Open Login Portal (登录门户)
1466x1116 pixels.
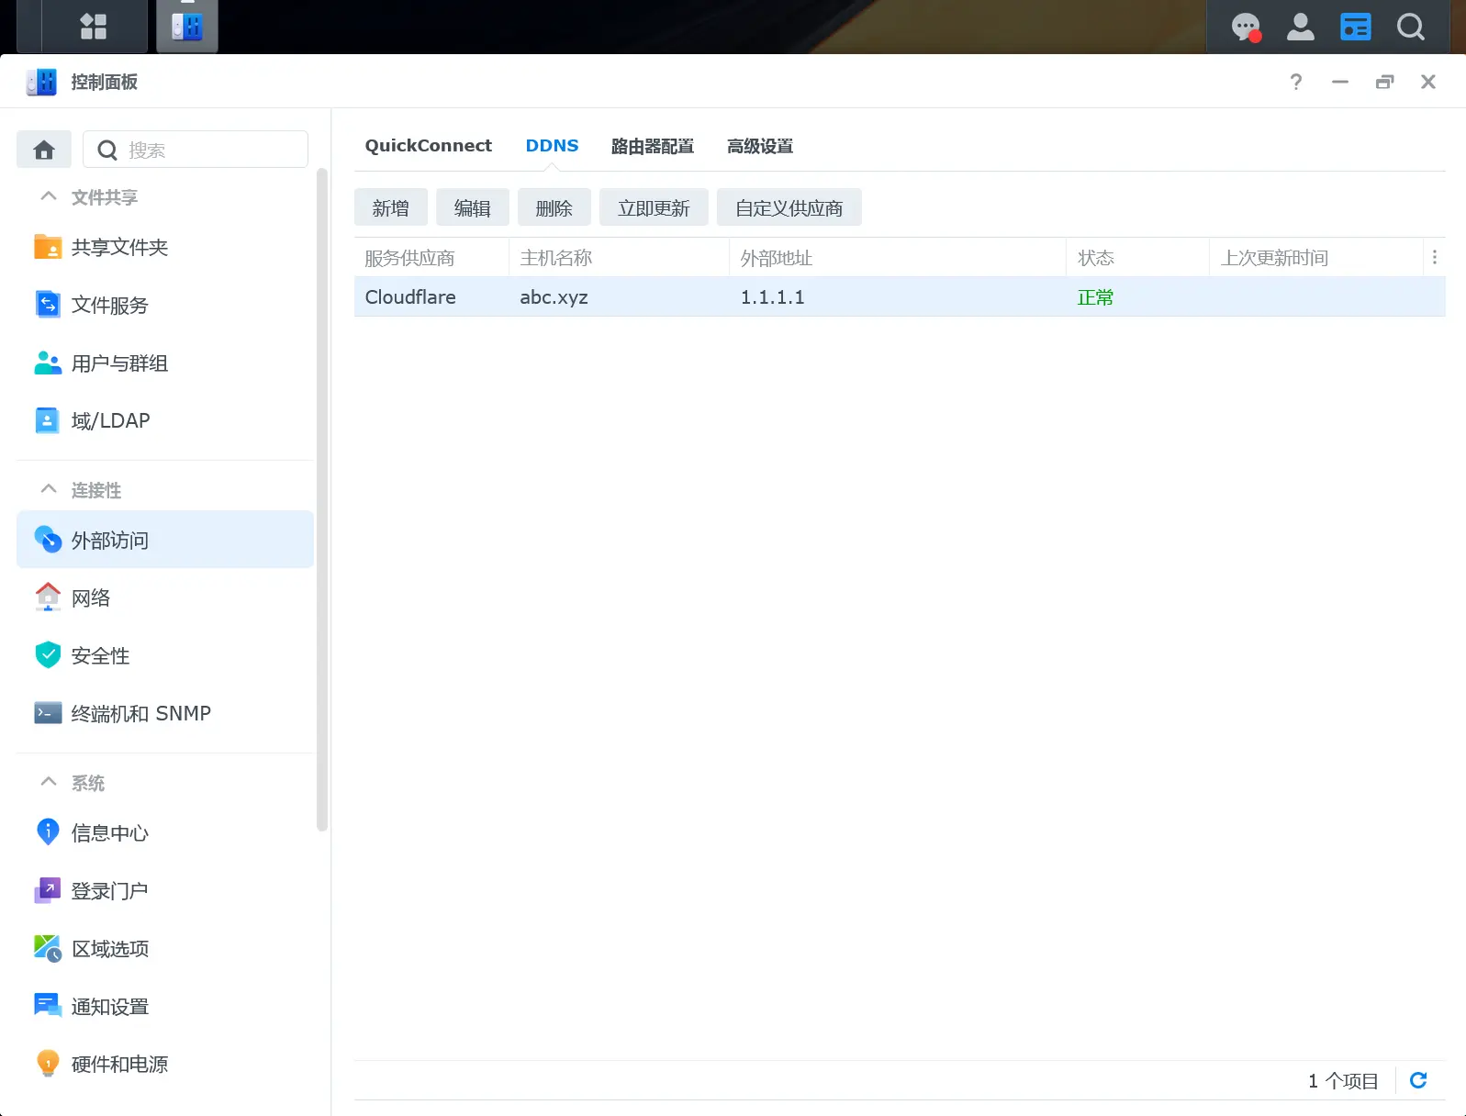click(x=165, y=890)
